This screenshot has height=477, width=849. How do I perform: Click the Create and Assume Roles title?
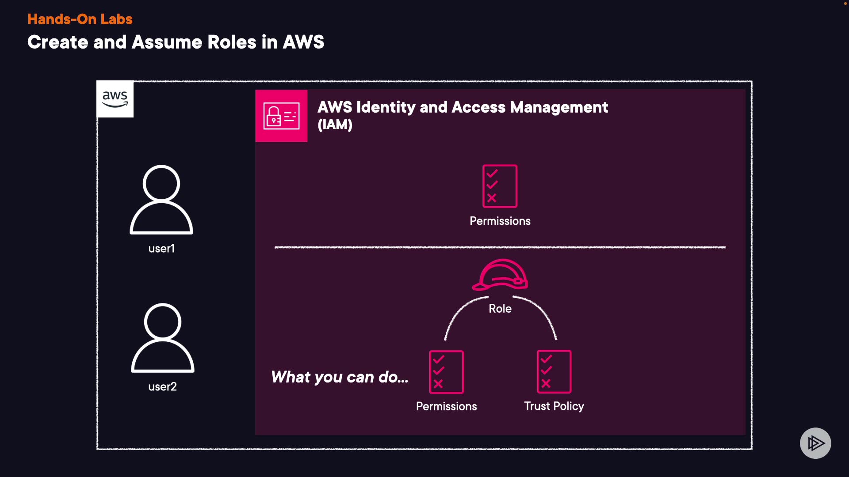[x=176, y=42]
